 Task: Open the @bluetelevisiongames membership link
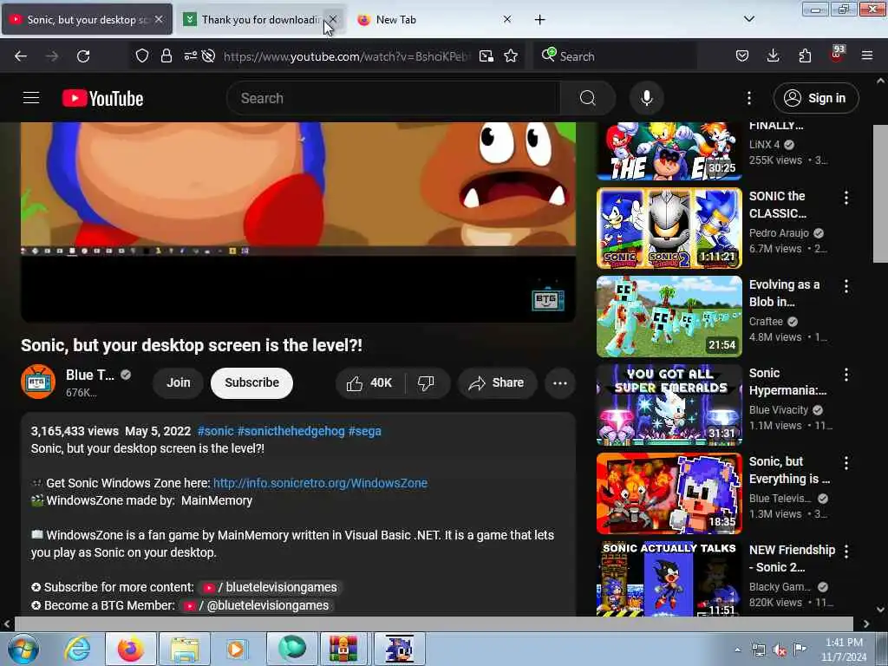click(x=257, y=605)
